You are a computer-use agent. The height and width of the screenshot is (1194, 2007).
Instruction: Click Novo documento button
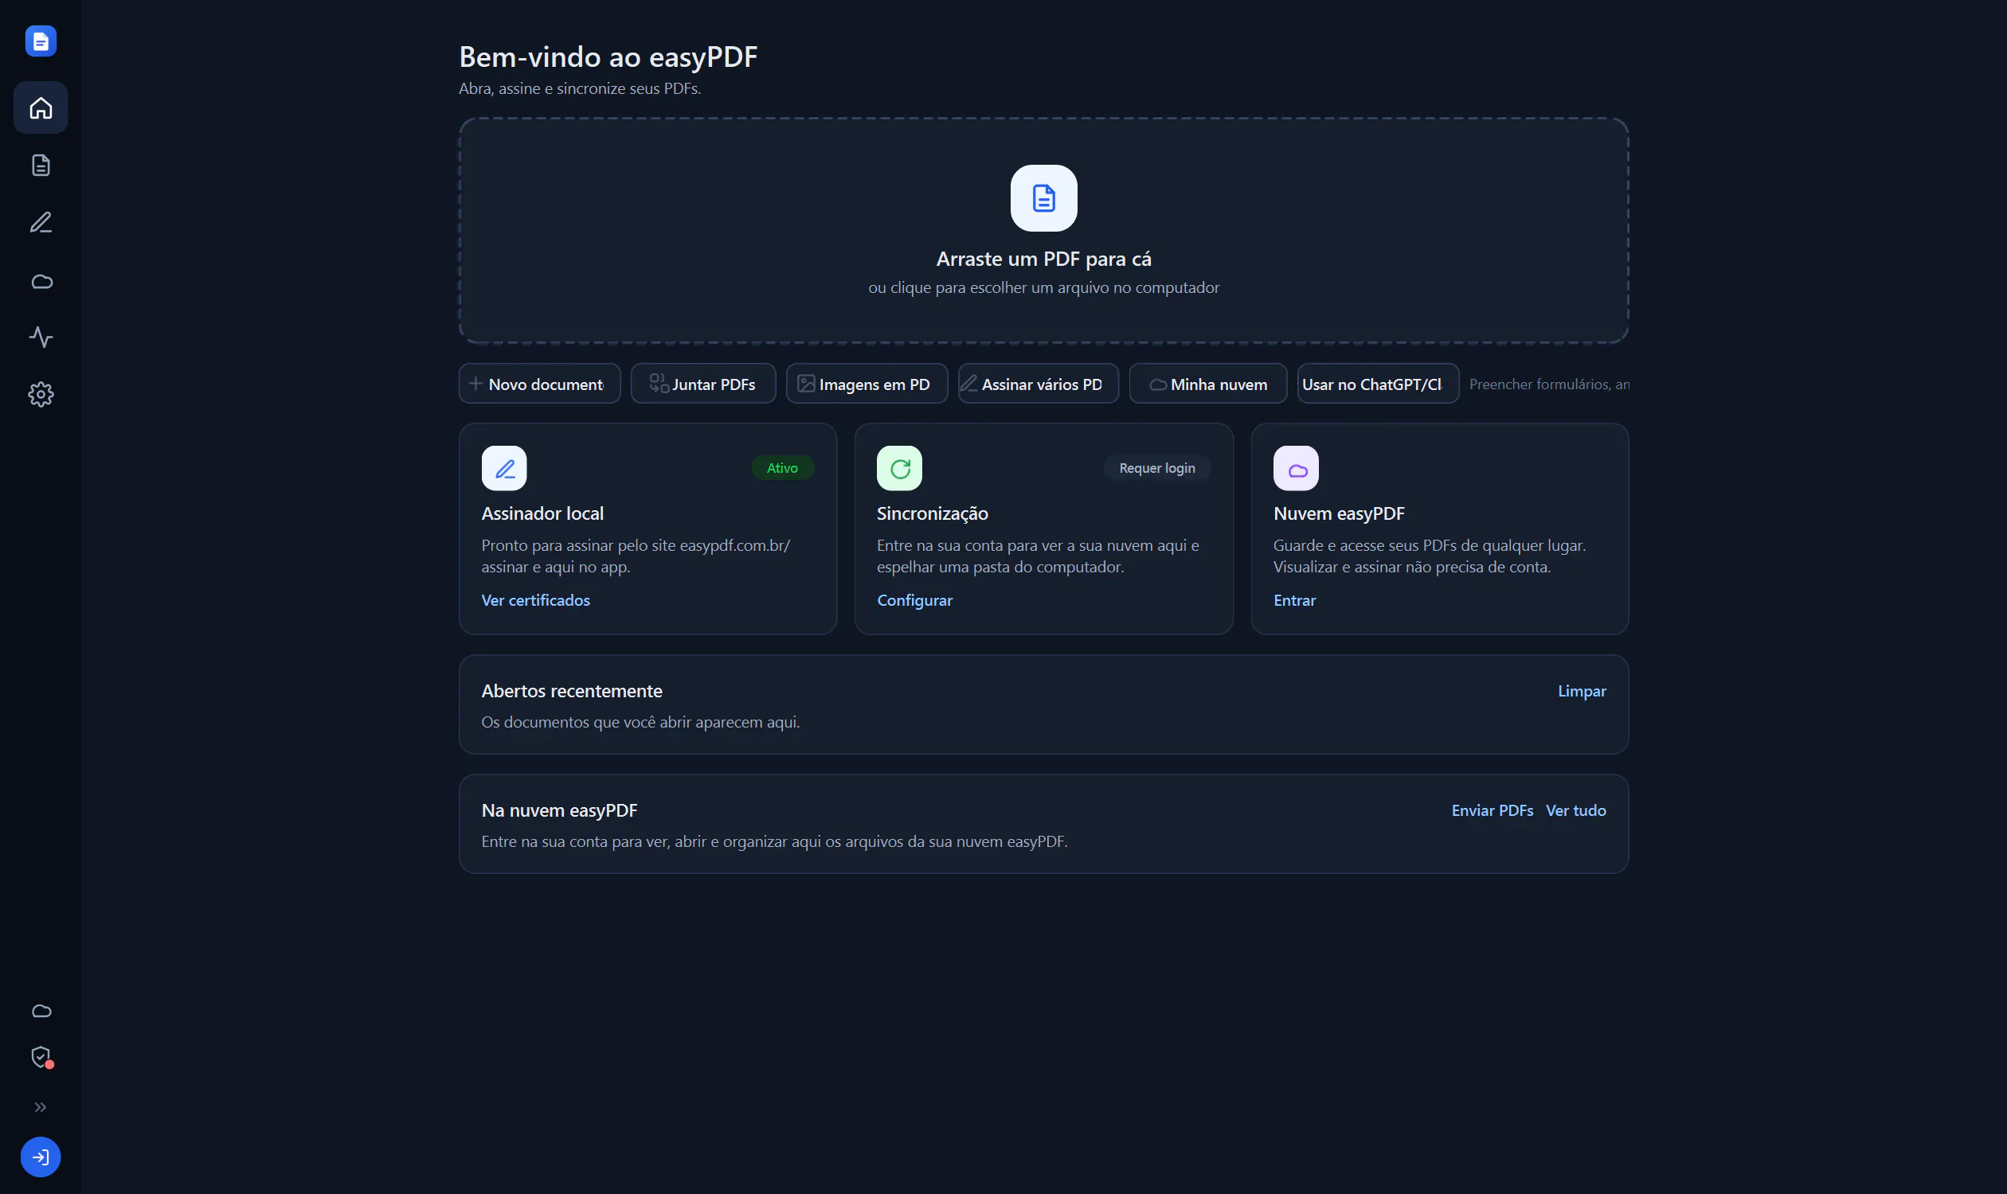pyautogui.click(x=539, y=384)
